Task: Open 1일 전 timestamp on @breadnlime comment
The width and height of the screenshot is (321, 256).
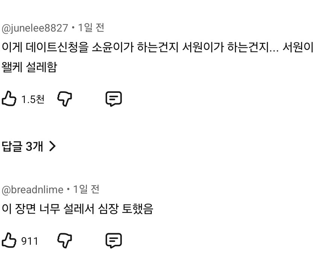Action: click(86, 189)
